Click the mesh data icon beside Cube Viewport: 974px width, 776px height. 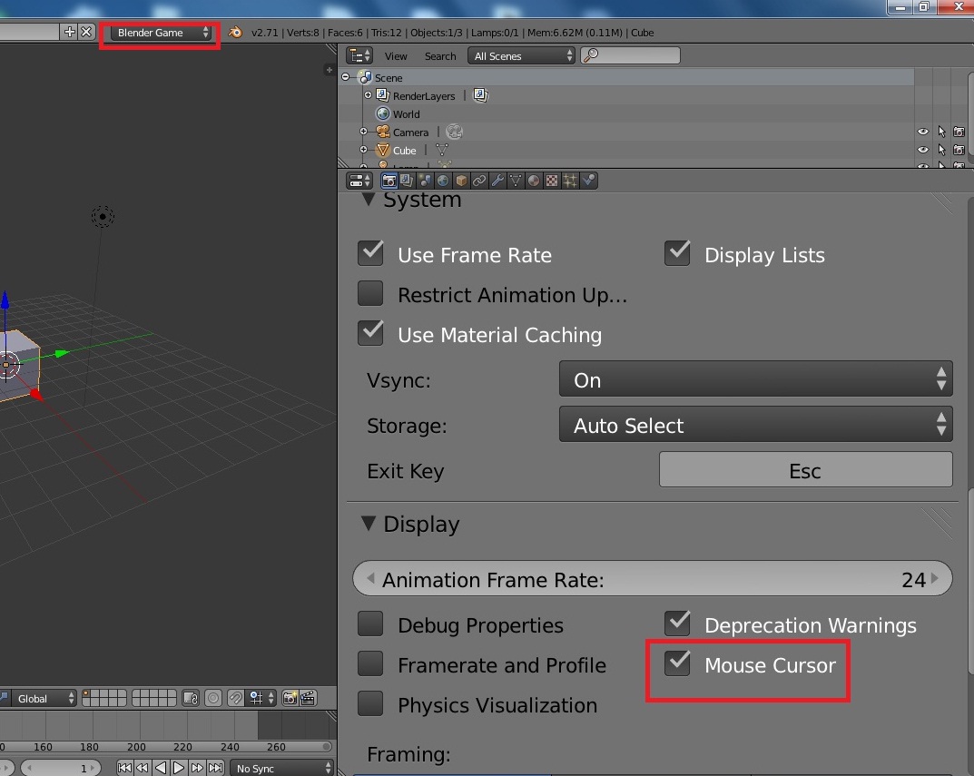click(x=442, y=150)
